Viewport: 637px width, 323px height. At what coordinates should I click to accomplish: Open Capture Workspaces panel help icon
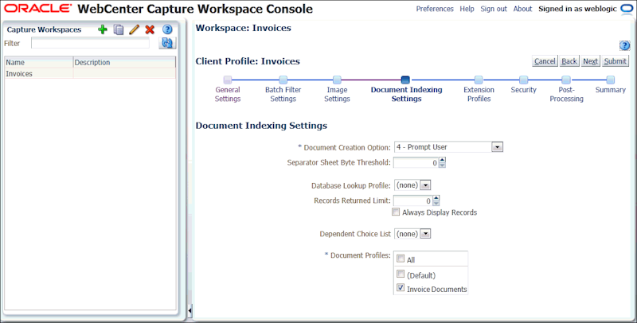coord(167,29)
